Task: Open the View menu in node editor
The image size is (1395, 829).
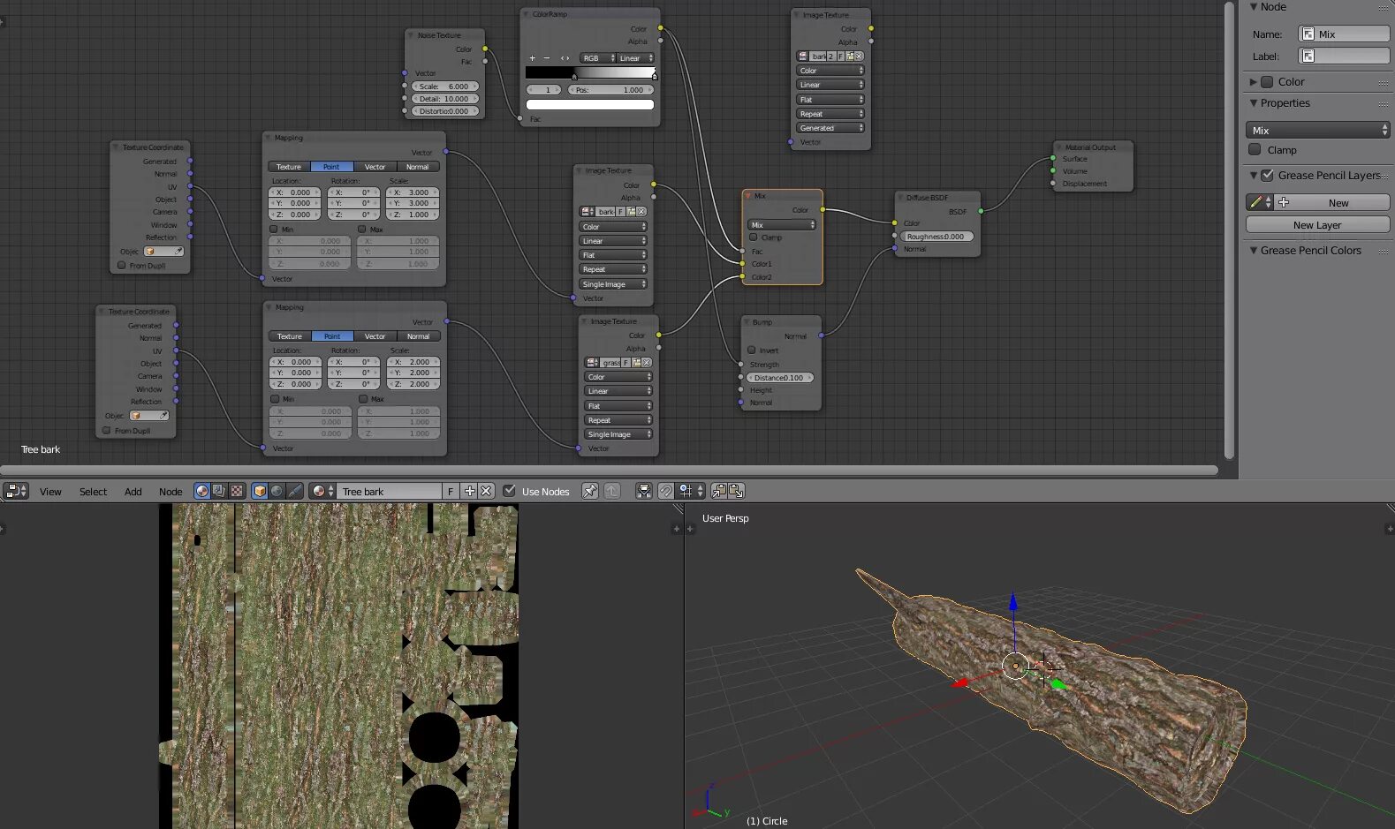Action: tap(50, 492)
